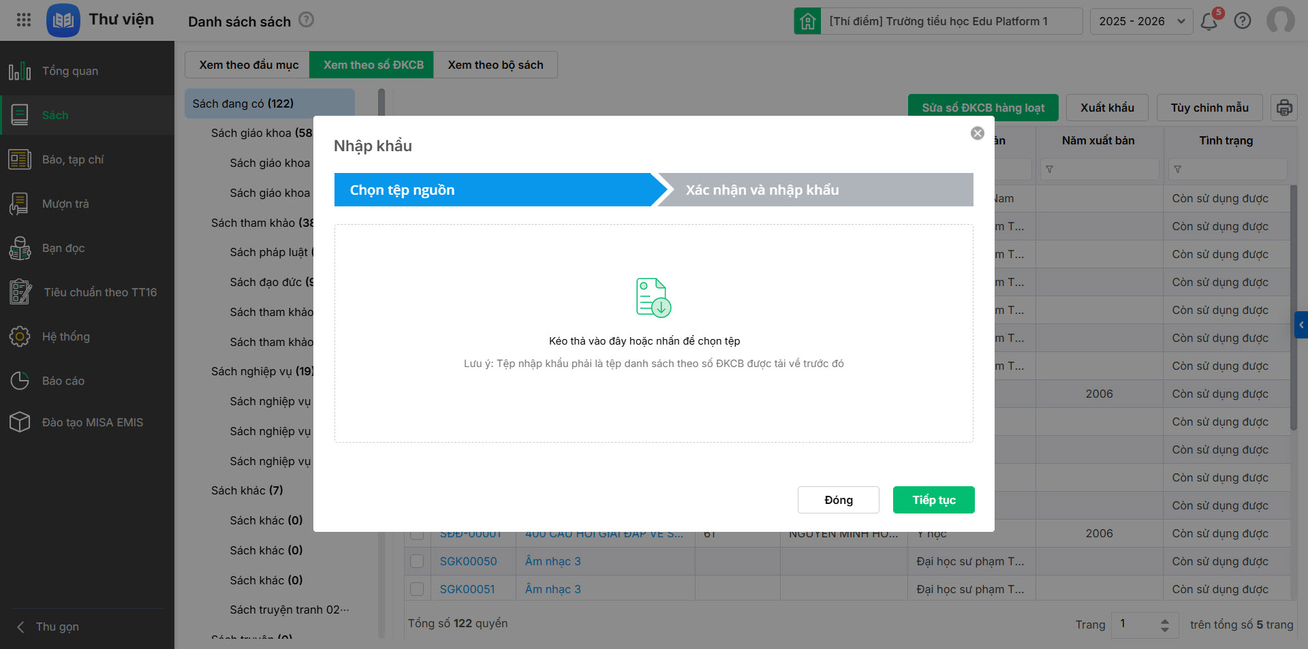This screenshot has width=1308, height=649.
Task: Open the Tình trạng column filter
Action: point(1178,169)
